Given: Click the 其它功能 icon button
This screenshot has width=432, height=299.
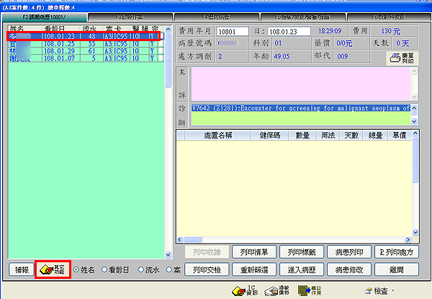Looking at the screenshot, I should pos(53,269).
